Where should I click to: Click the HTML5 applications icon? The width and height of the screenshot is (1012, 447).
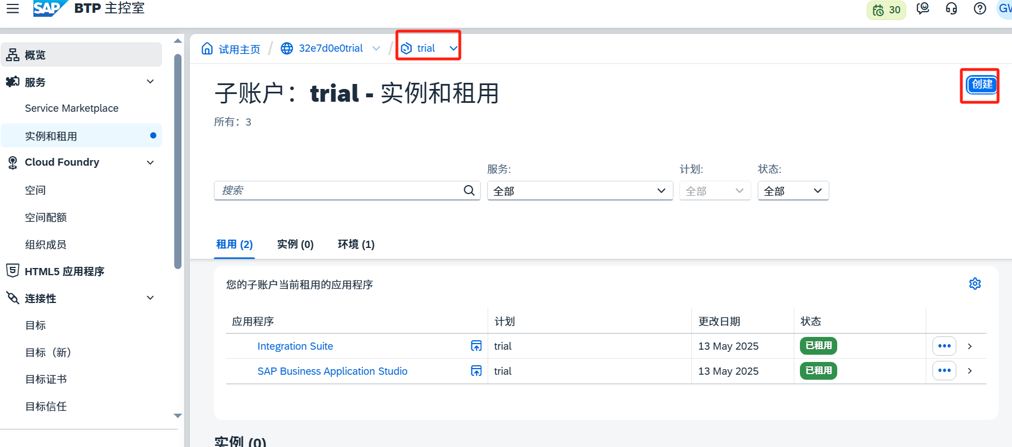[13, 271]
